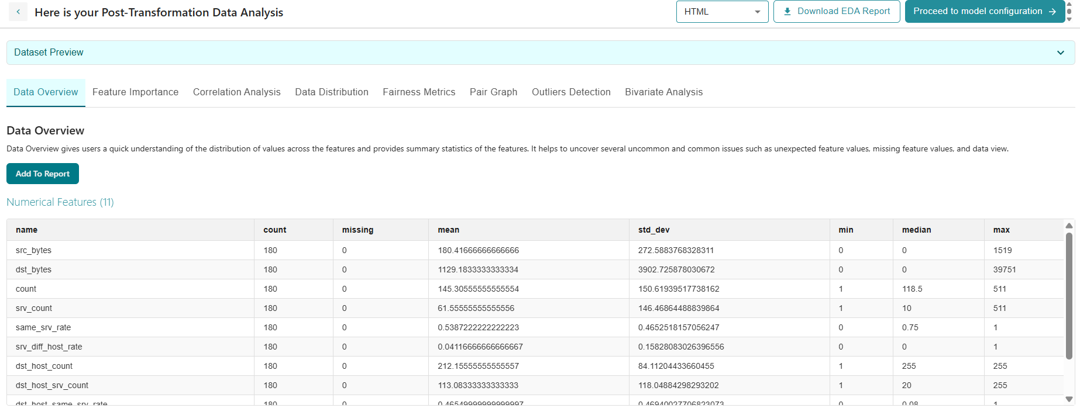Open the Pair Graph tab

point(493,92)
